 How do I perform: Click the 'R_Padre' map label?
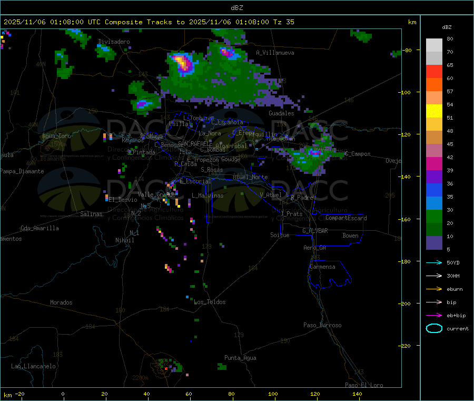pos(302,198)
